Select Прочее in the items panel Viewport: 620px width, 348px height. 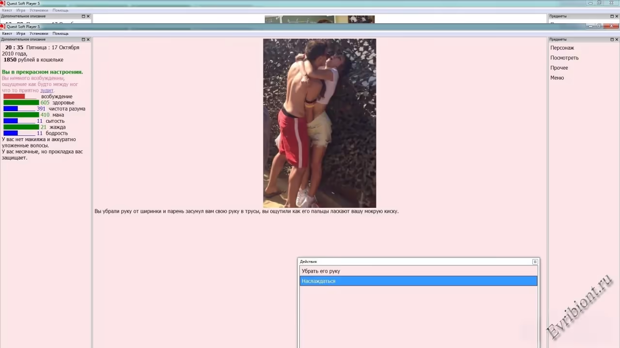click(559, 68)
